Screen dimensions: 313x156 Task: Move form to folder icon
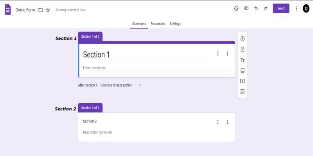tap(41, 10)
